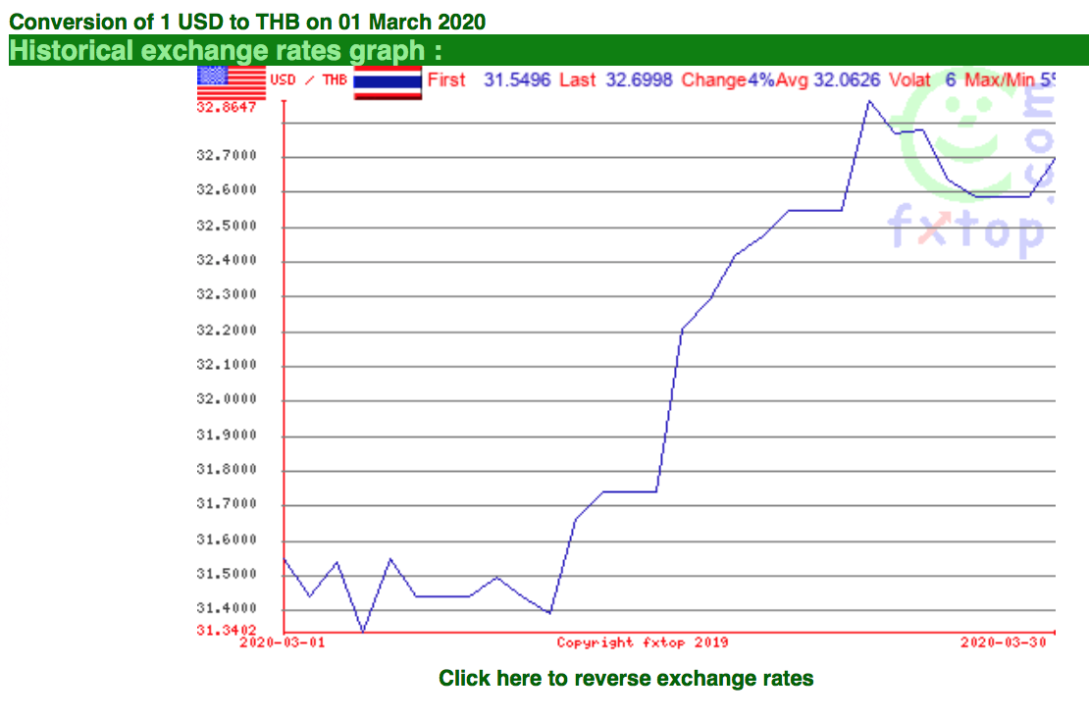Open the reverse exchange rates link
Screen dimensions: 1089x719
click(626, 678)
